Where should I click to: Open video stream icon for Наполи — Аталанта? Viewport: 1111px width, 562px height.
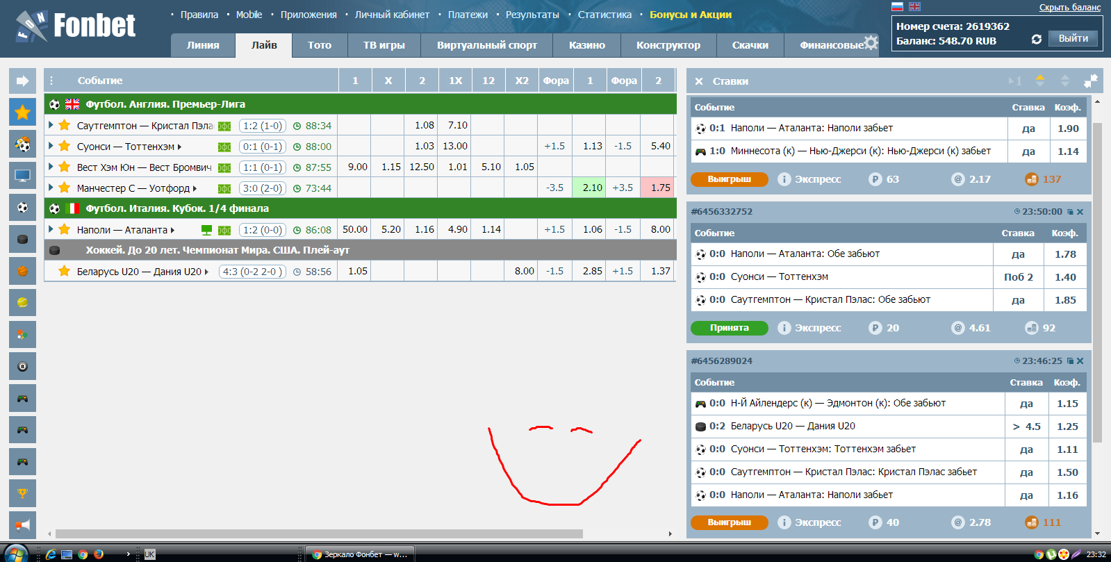[x=206, y=230]
